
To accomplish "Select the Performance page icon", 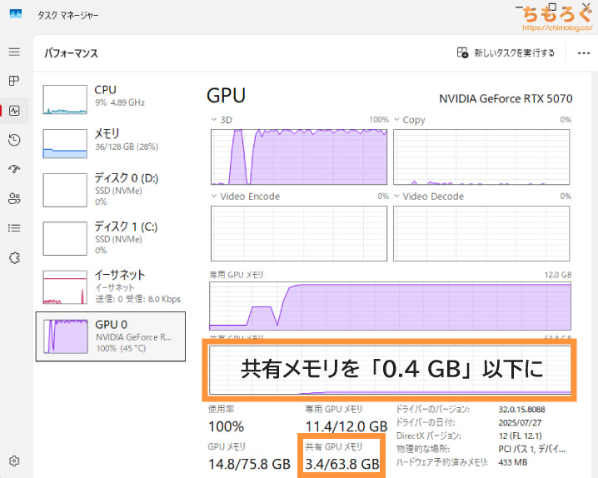I will click(14, 110).
